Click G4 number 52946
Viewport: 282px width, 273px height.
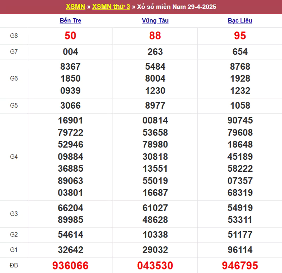click(x=70, y=145)
